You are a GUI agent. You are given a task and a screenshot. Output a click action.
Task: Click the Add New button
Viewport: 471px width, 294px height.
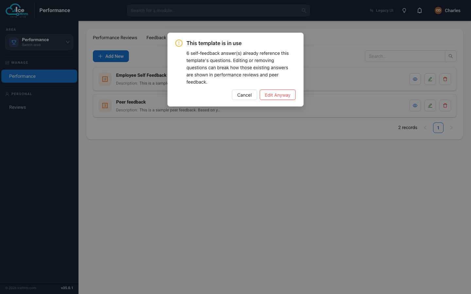tap(111, 56)
